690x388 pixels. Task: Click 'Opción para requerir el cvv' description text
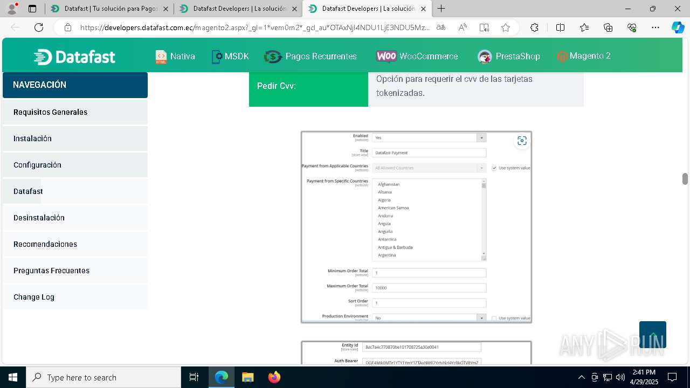point(454,86)
